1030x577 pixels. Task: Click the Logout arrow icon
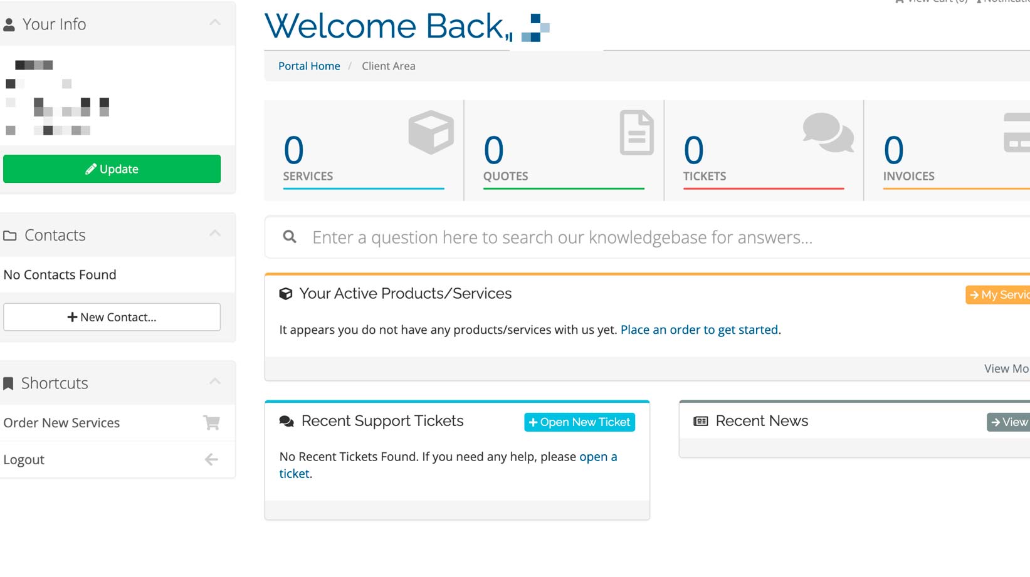click(211, 460)
